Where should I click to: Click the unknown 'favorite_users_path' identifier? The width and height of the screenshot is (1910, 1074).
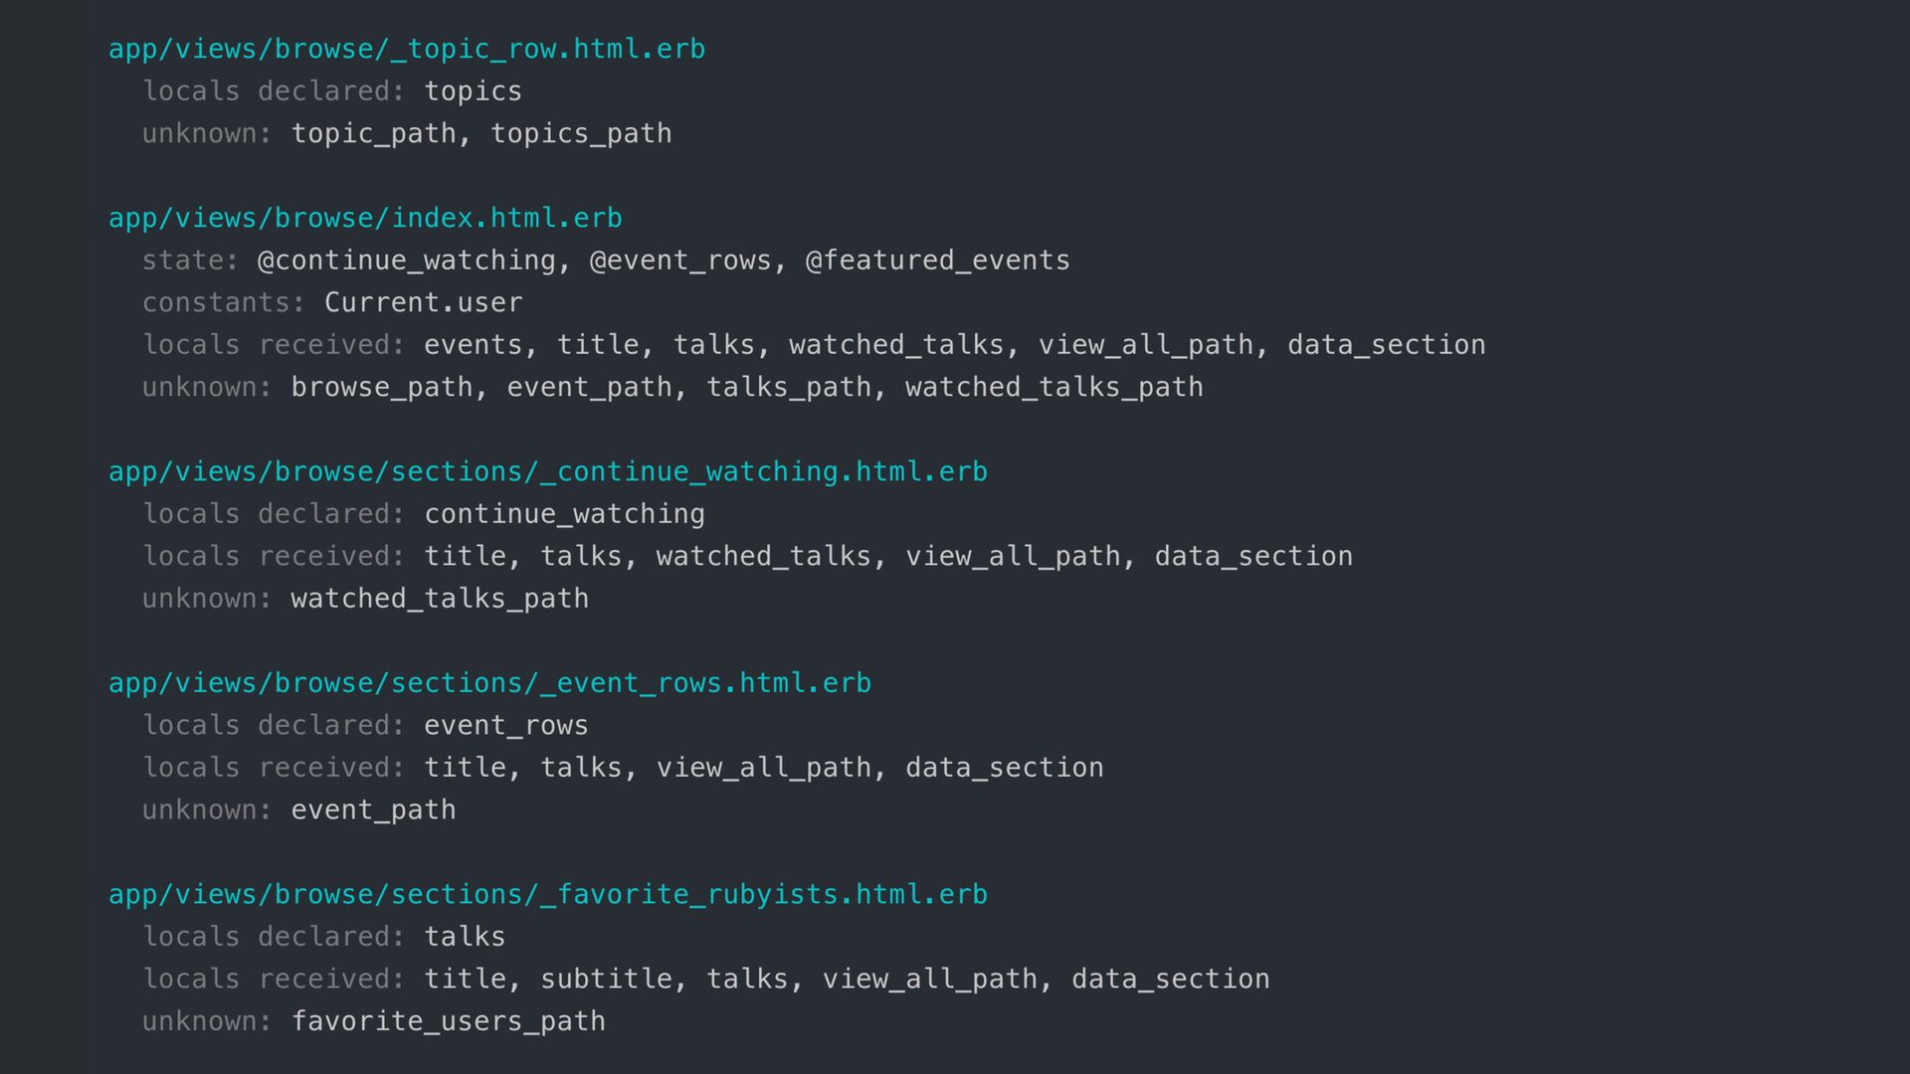tap(448, 1021)
